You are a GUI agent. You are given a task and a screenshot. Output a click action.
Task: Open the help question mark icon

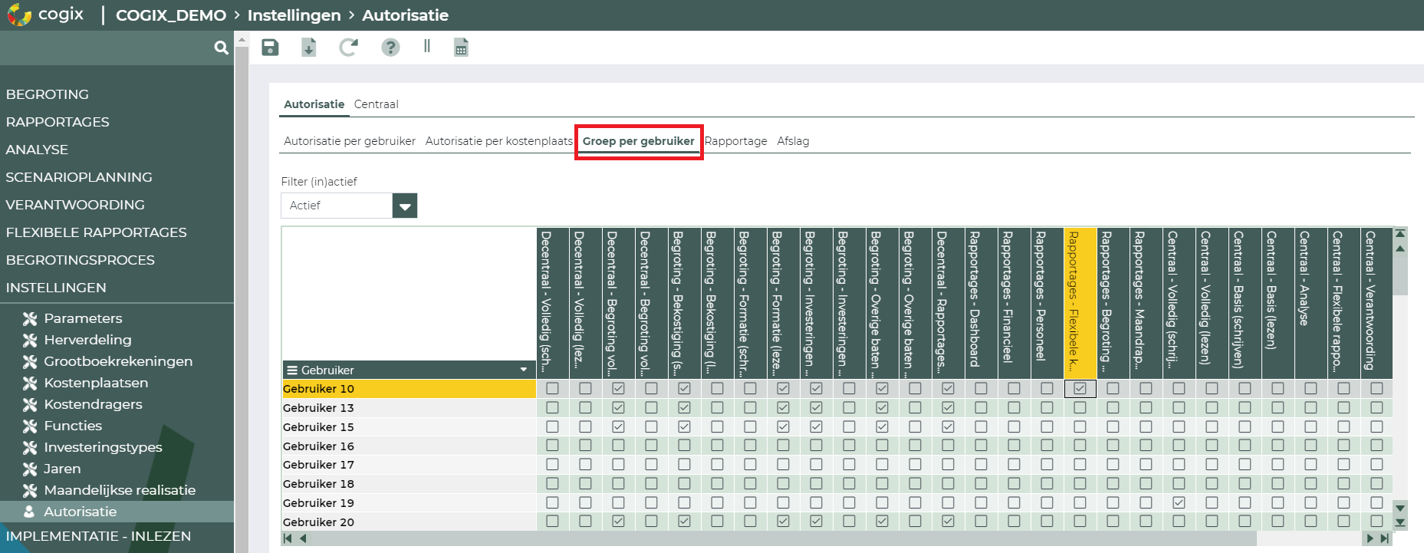[x=390, y=48]
